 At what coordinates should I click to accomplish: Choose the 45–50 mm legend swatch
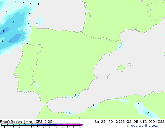pyautogui.click(x=77, y=125)
